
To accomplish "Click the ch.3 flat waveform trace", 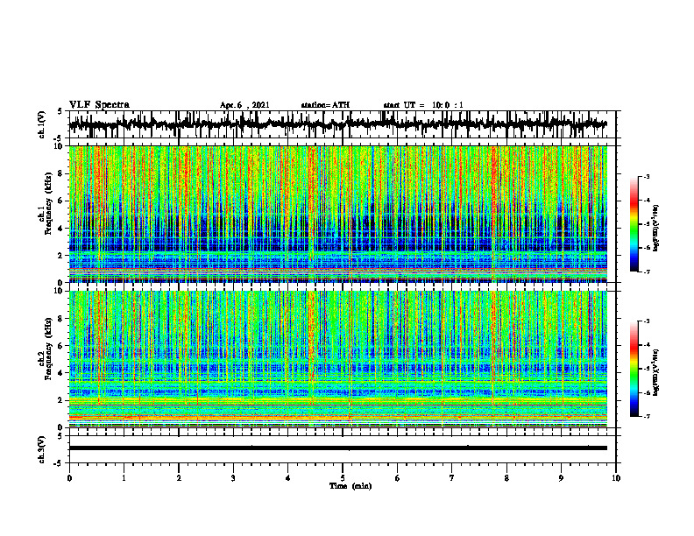I will (337, 448).
